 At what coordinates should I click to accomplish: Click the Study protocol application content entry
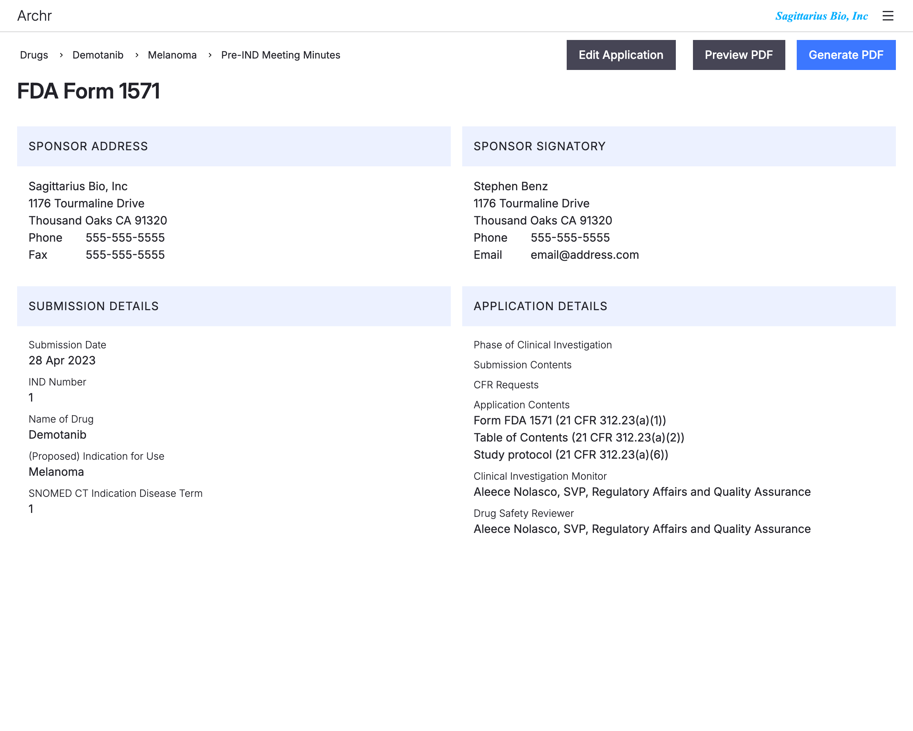tap(570, 454)
